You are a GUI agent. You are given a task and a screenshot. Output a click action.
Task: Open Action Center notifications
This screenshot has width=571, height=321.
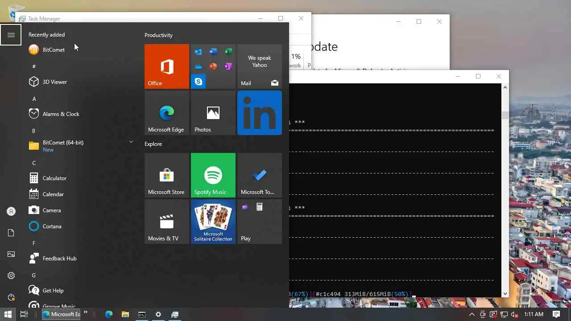[556, 314]
